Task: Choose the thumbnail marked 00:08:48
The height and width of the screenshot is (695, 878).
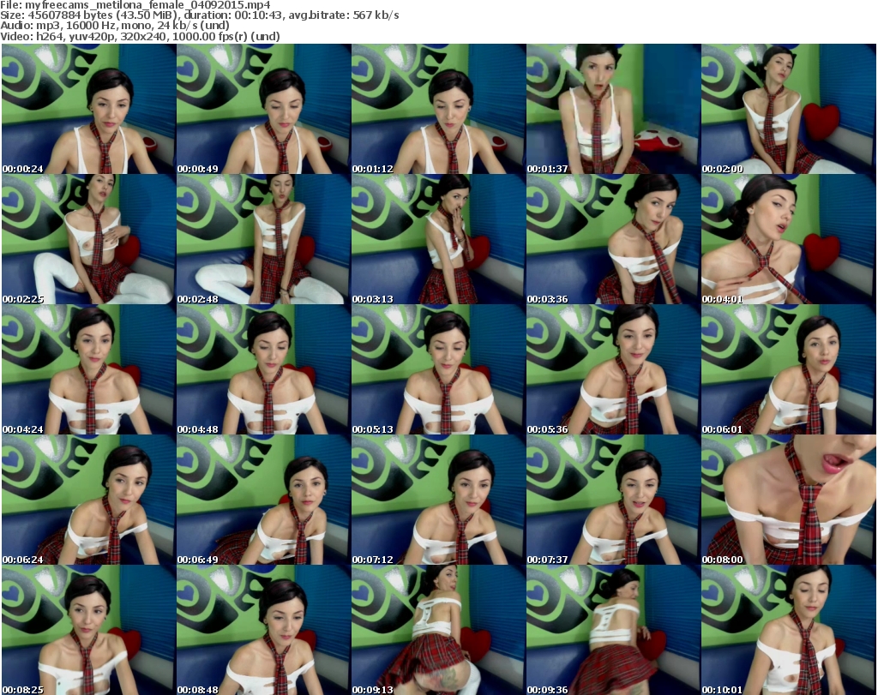Action: [x=264, y=630]
